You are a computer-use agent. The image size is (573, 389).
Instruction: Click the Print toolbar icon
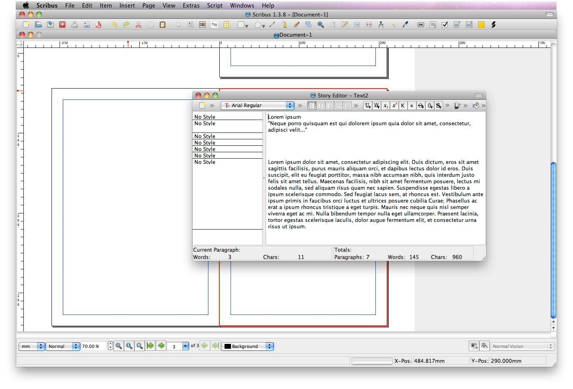pyautogui.click(x=74, y=25)
